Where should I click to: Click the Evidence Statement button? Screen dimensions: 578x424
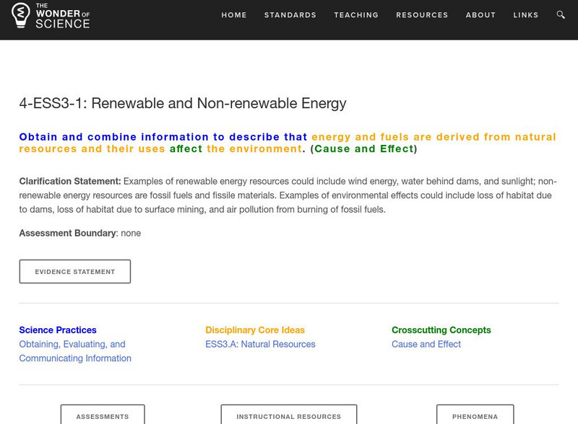coord(75,272)
